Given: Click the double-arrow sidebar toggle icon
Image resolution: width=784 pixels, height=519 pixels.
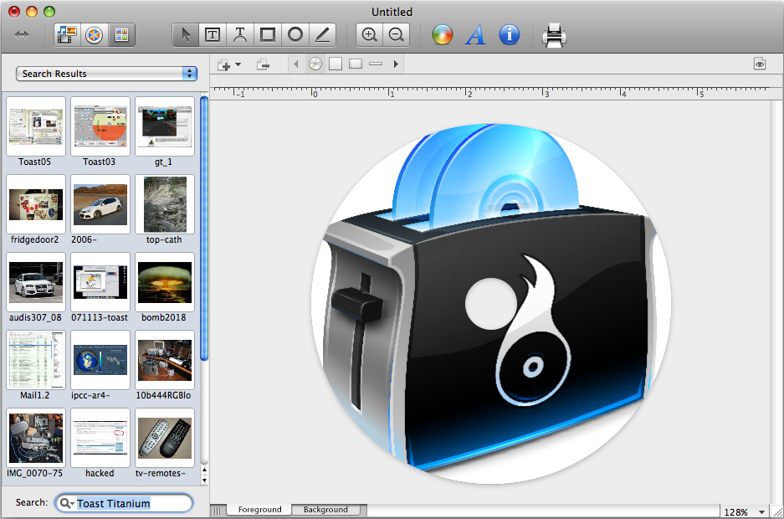Looking at the screenshot, I should (22, 35).
